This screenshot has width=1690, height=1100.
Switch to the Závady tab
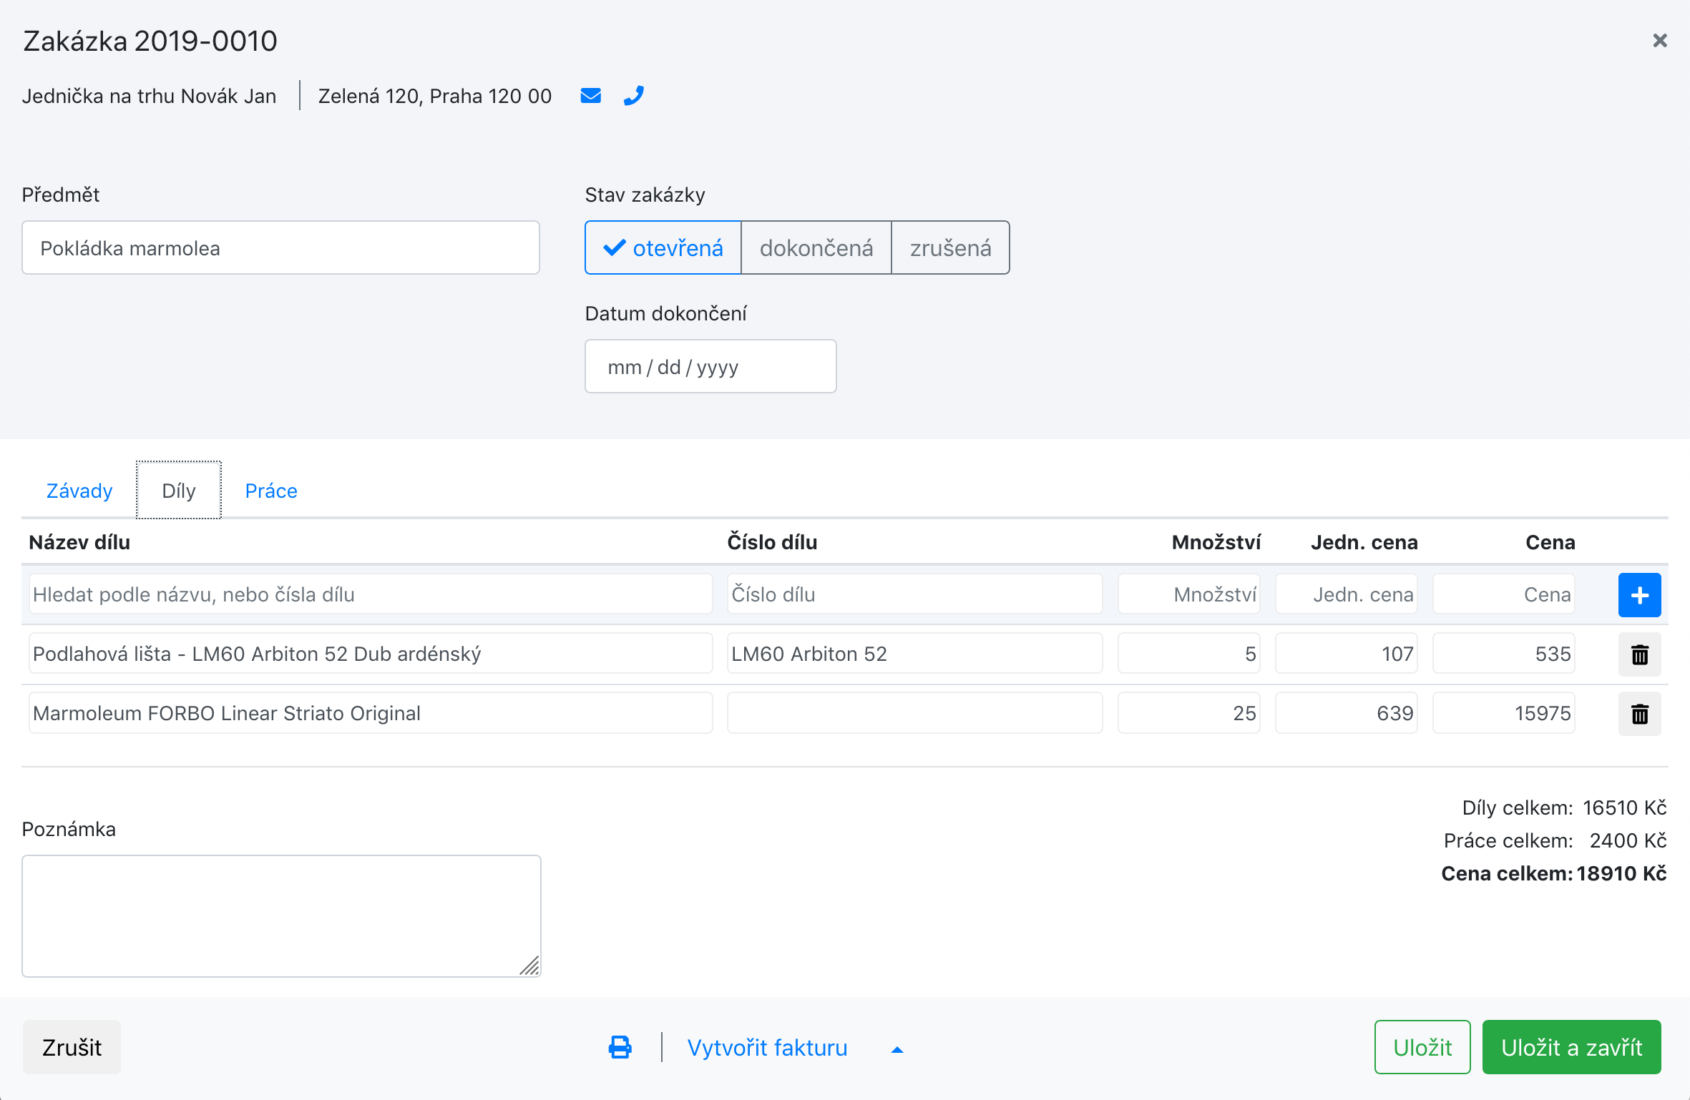(79, 491)
